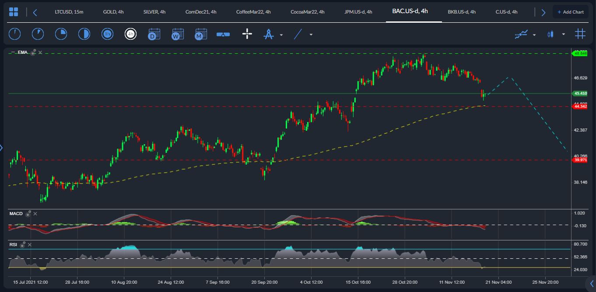Select the active 4h timeframe button
Screen dimensions: 596x292
(130, 34)
